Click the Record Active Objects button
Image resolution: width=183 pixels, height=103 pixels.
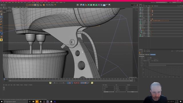click(x=75, y=83)
